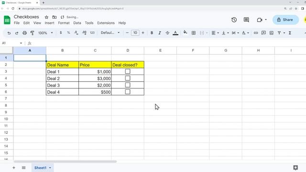
Task: Print the spreadsheet via printer icon
Action: click(x=24, y=33)
